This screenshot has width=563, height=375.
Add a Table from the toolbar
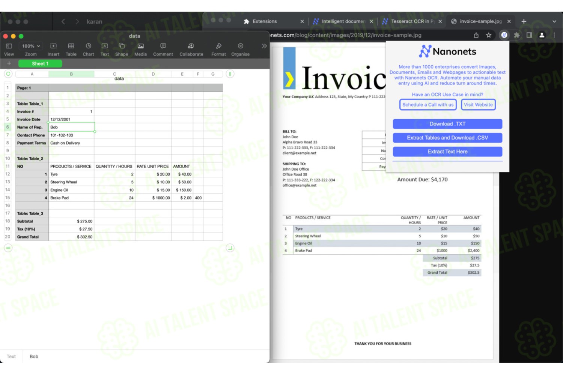click(x=71, y=49)
